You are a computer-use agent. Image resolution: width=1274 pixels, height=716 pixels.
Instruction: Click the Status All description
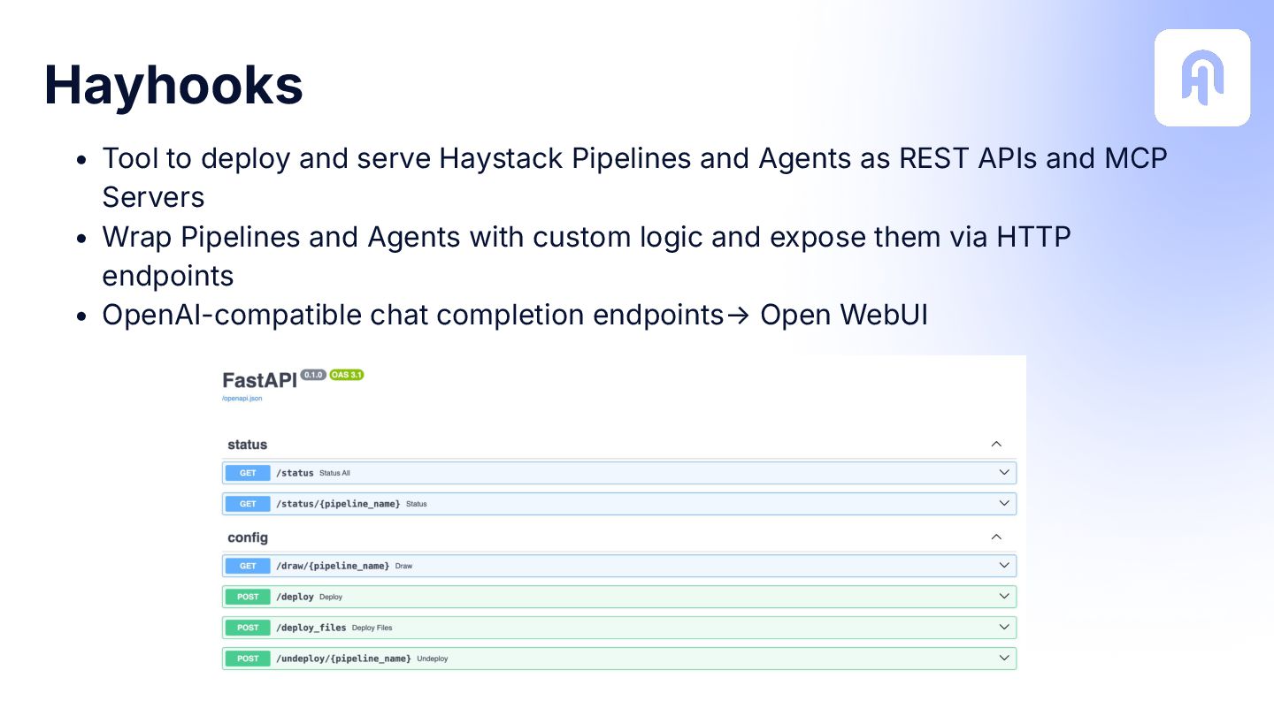tap(334, 473)
